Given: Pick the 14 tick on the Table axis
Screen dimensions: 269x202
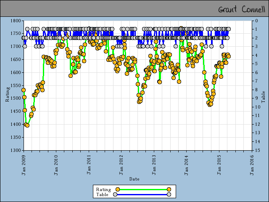Looking at the screenshot, I should [x=258, y=141].
